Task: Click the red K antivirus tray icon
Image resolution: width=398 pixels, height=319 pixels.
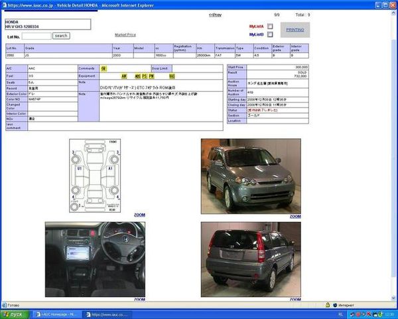Action: click(369, 314)
